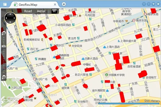Viewport: 161px width, 107px height.
Task: Click the zoom level slider handle
Action: point(4,46)
